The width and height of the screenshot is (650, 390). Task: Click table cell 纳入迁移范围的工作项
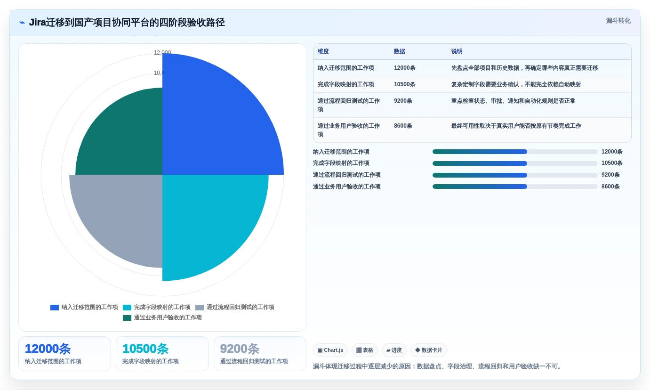click(346, 68)
